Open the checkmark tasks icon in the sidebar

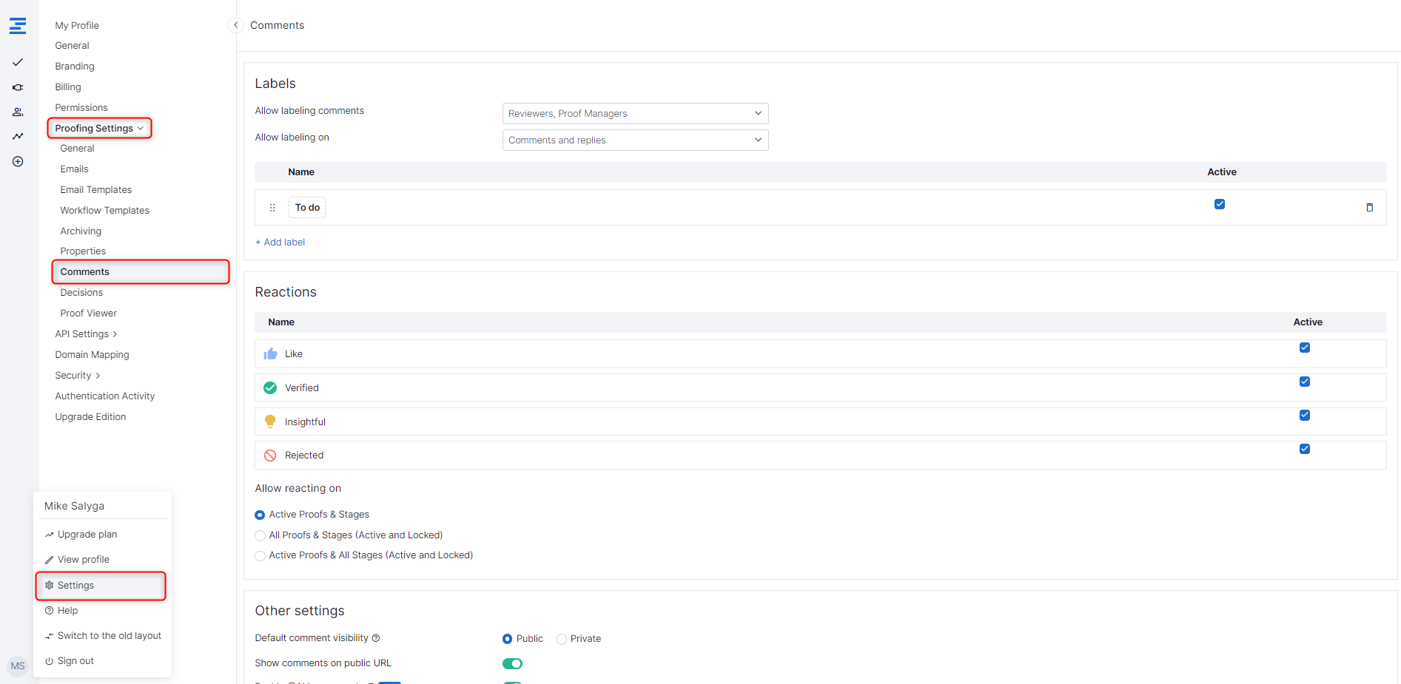pos(18,62)
